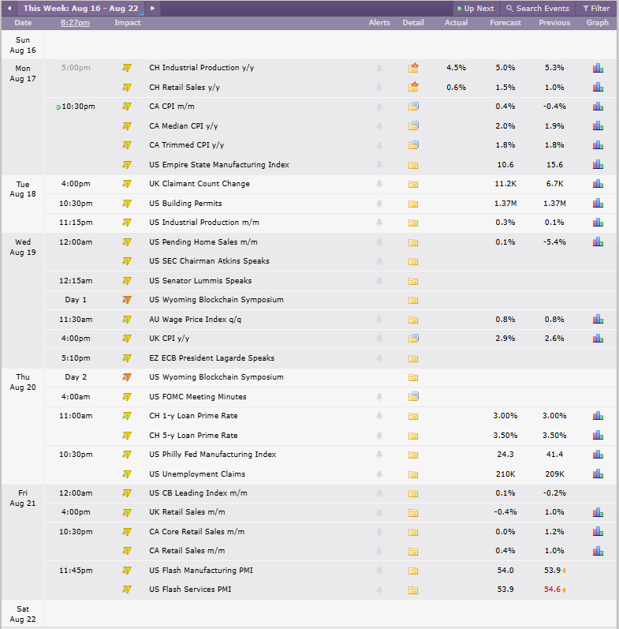Show graph for UK CPI y/y

598,338
